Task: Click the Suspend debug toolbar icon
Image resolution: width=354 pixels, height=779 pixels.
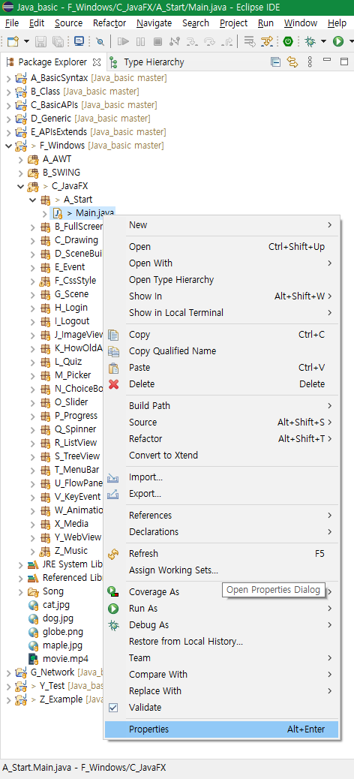Action: tap(140, 42)
